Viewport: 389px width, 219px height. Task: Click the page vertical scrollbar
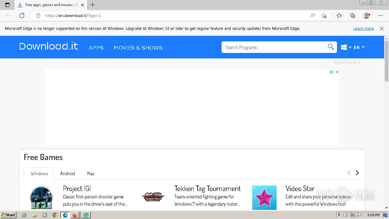387,61
